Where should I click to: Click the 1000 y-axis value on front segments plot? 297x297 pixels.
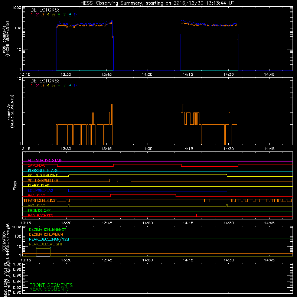[x=17, y=8]
